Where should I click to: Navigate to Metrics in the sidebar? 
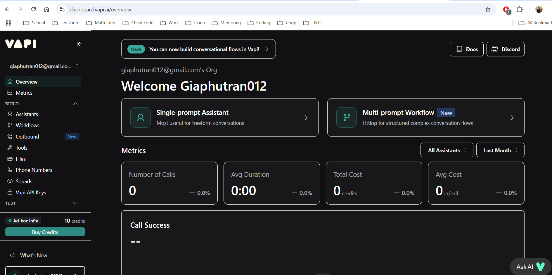pos(43,93)
